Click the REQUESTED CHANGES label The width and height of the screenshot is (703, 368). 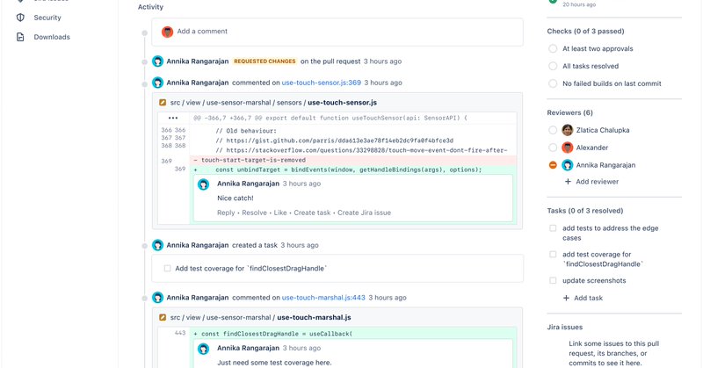pos(265,61)
